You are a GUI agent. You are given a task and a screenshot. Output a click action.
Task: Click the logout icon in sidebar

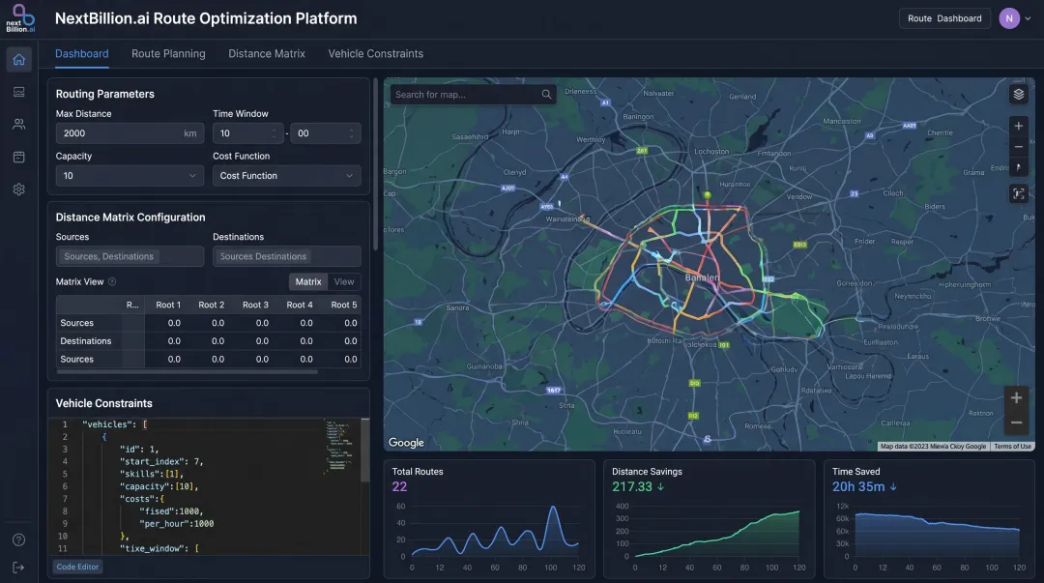point(18,567)
